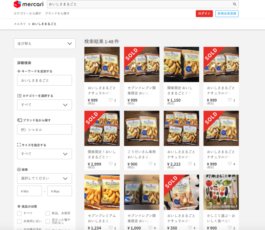
Task: Check the すべて condition checkbox
Action: (19, 213)
